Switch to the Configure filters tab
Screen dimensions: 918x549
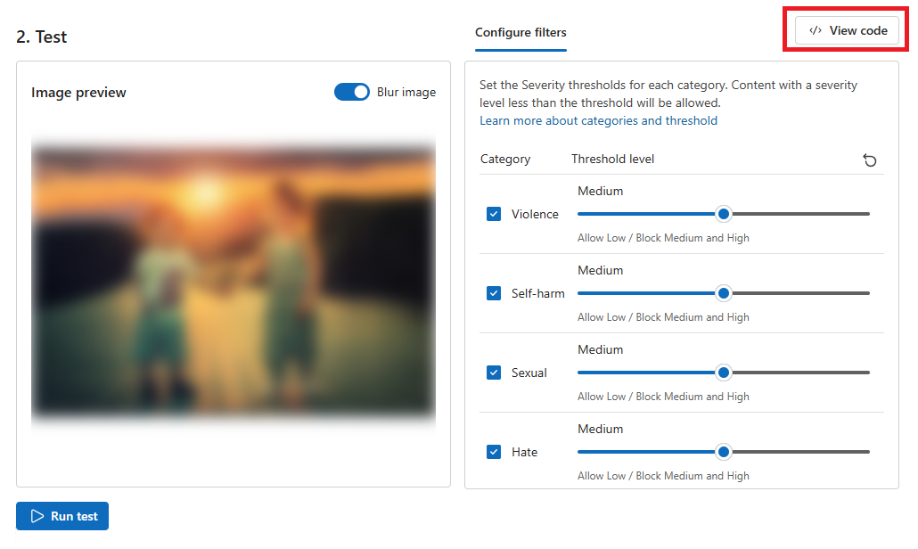pyautogui.click(x=520, y=32)
